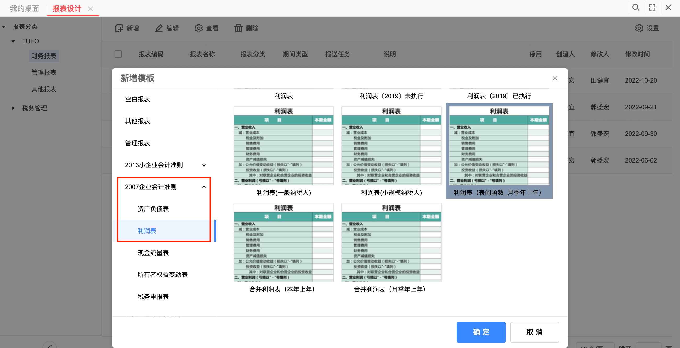
Task: Select 现金流量表 in template list
Action: pyautogui.click(x=153, y=253)
